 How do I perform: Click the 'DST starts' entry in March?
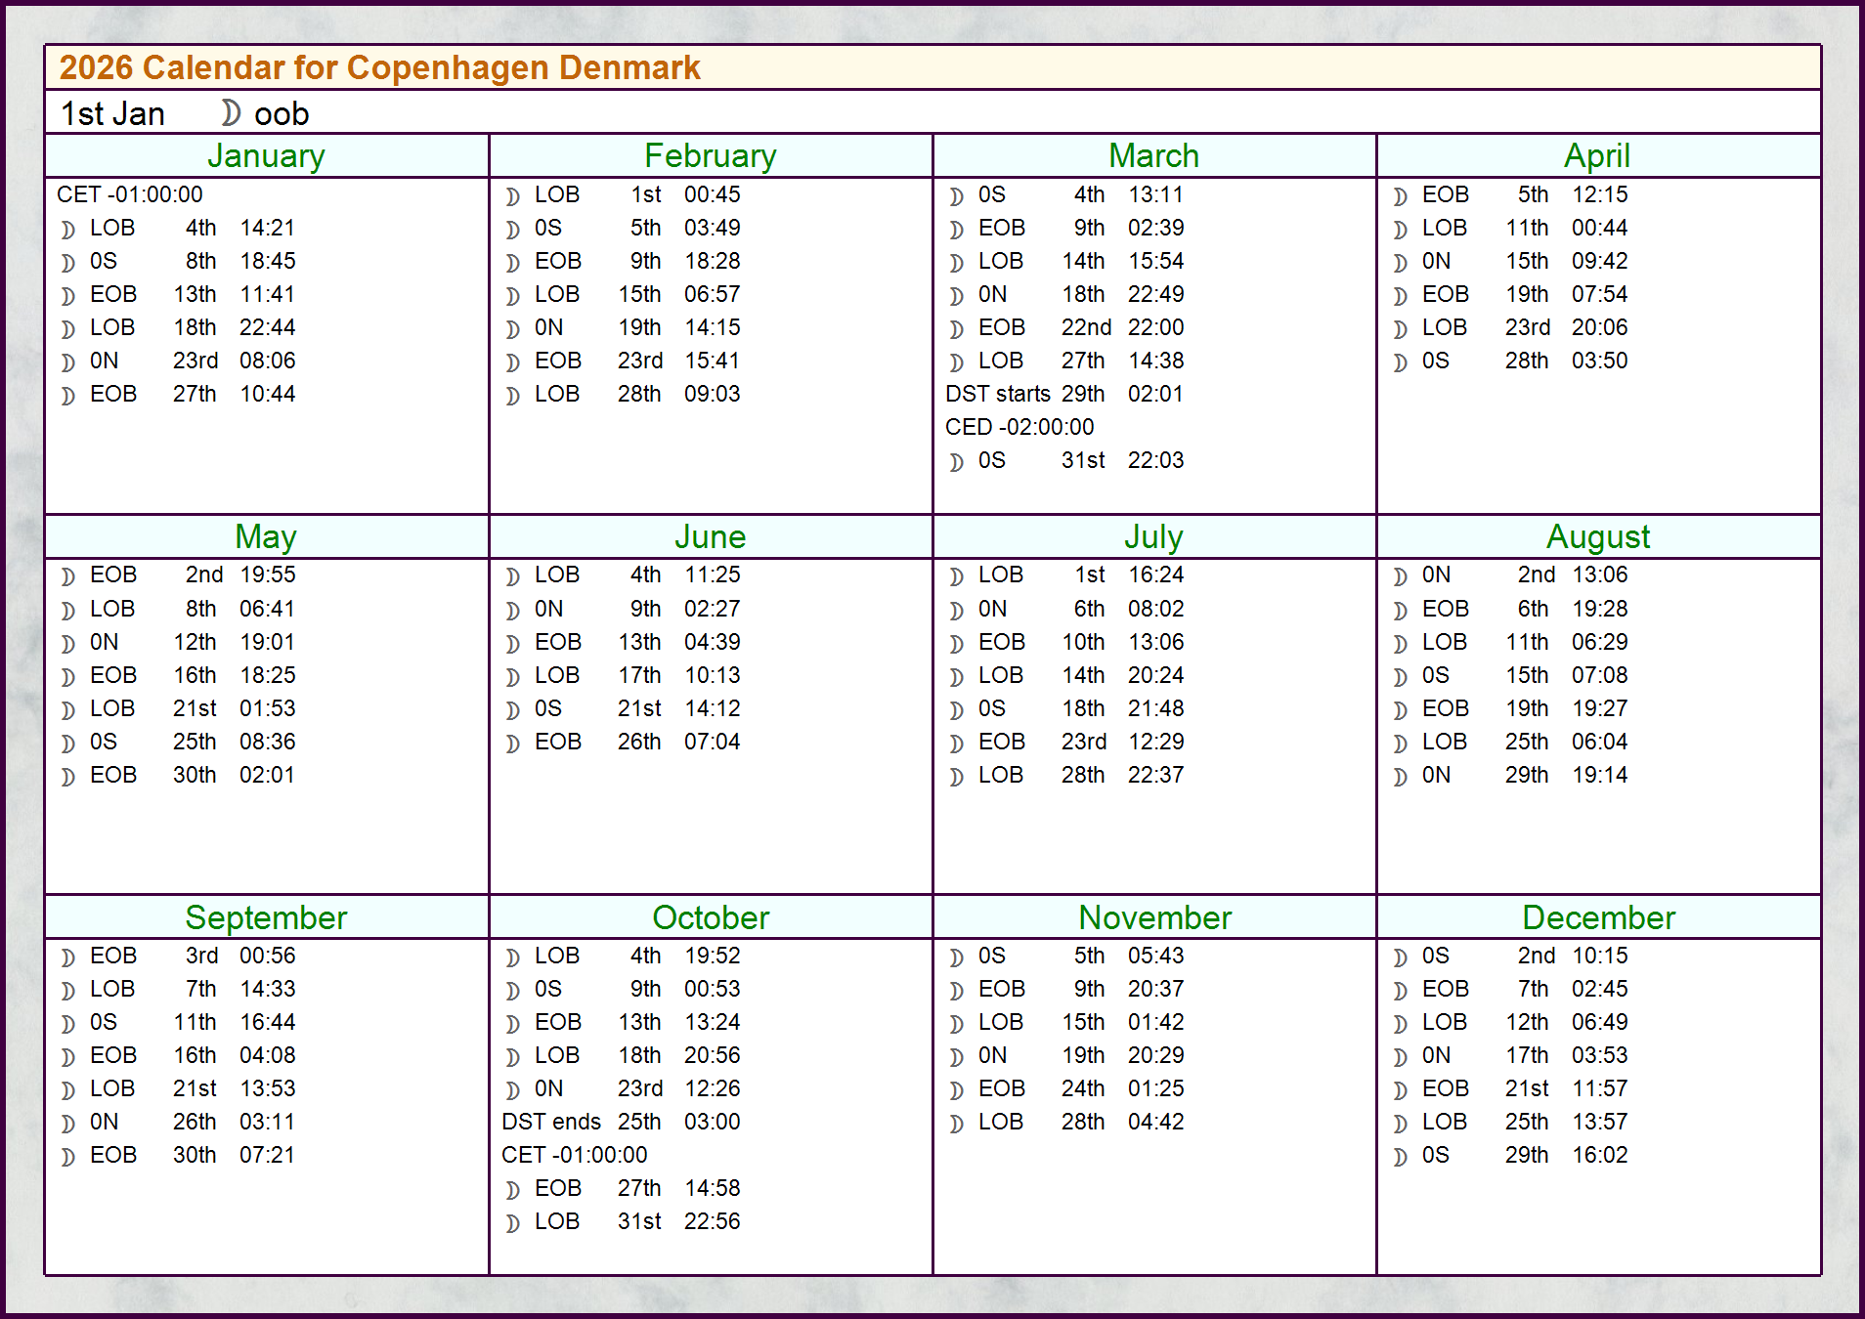pyautogui.click(x=997, y=394)
